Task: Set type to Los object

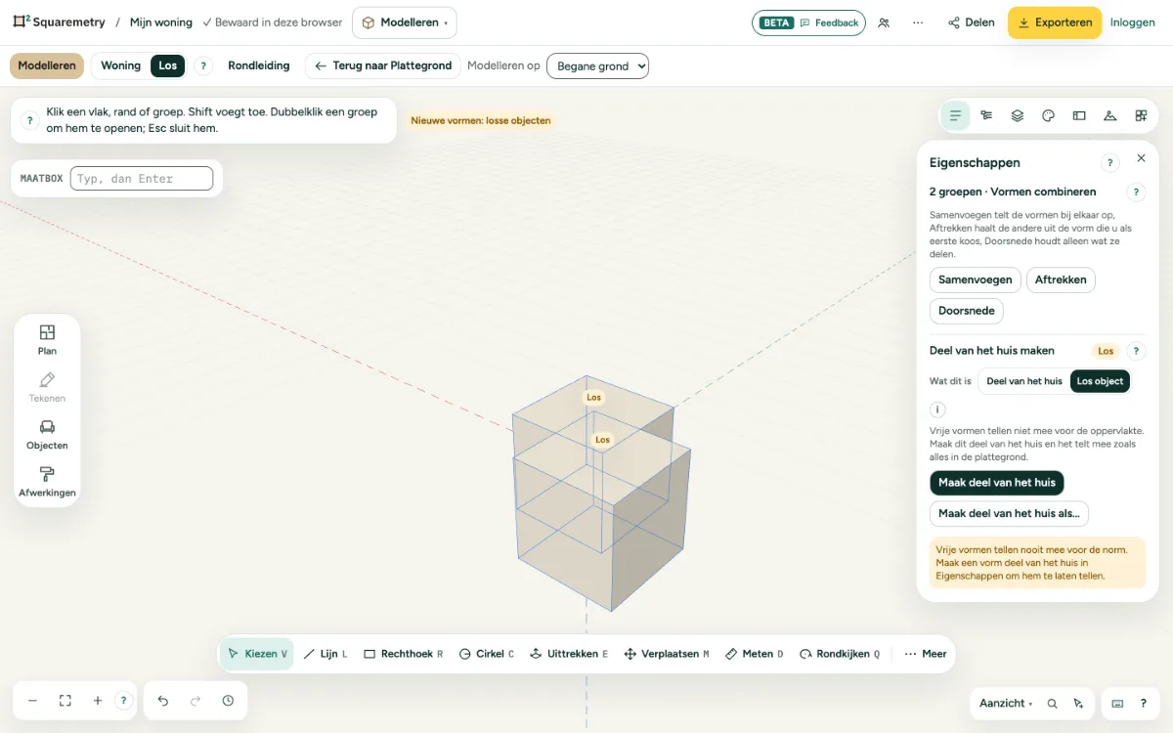Action: [1100, 381]
